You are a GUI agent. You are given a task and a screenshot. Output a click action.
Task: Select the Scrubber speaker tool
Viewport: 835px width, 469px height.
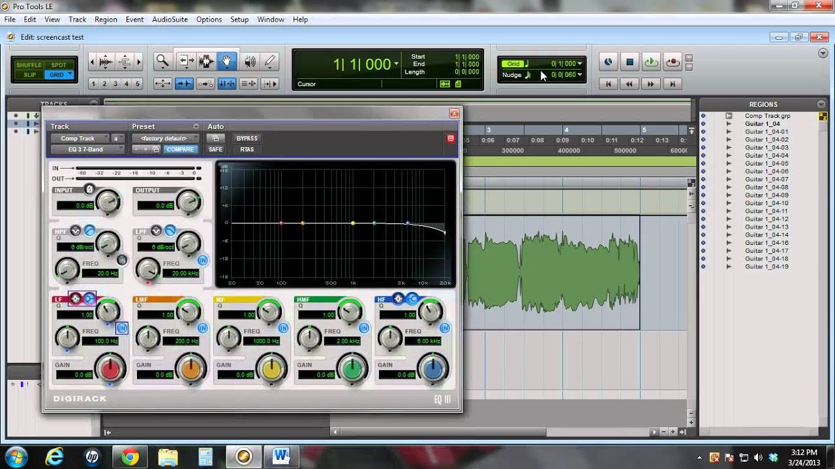point(249,61)
